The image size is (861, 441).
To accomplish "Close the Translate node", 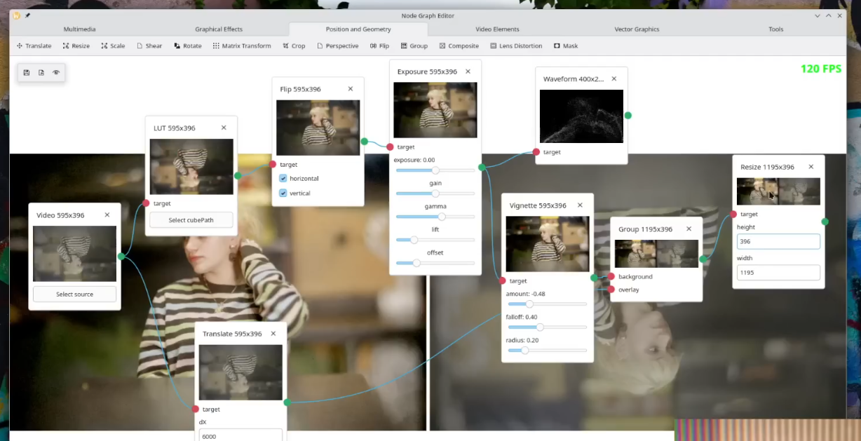I will coord(273,334).
